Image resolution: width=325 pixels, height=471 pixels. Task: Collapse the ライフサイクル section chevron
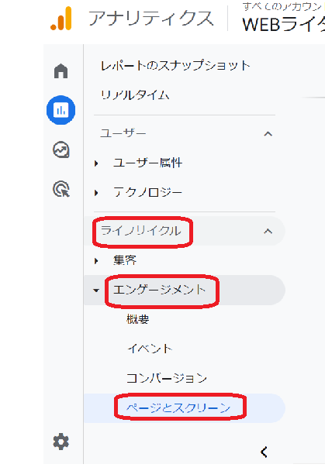click(268, 232)
